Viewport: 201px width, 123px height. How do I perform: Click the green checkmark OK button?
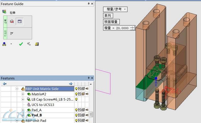click(x=21, y=44)
